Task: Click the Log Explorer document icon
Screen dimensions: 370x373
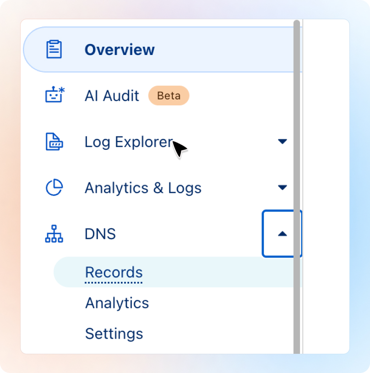Action: [54, 142]
